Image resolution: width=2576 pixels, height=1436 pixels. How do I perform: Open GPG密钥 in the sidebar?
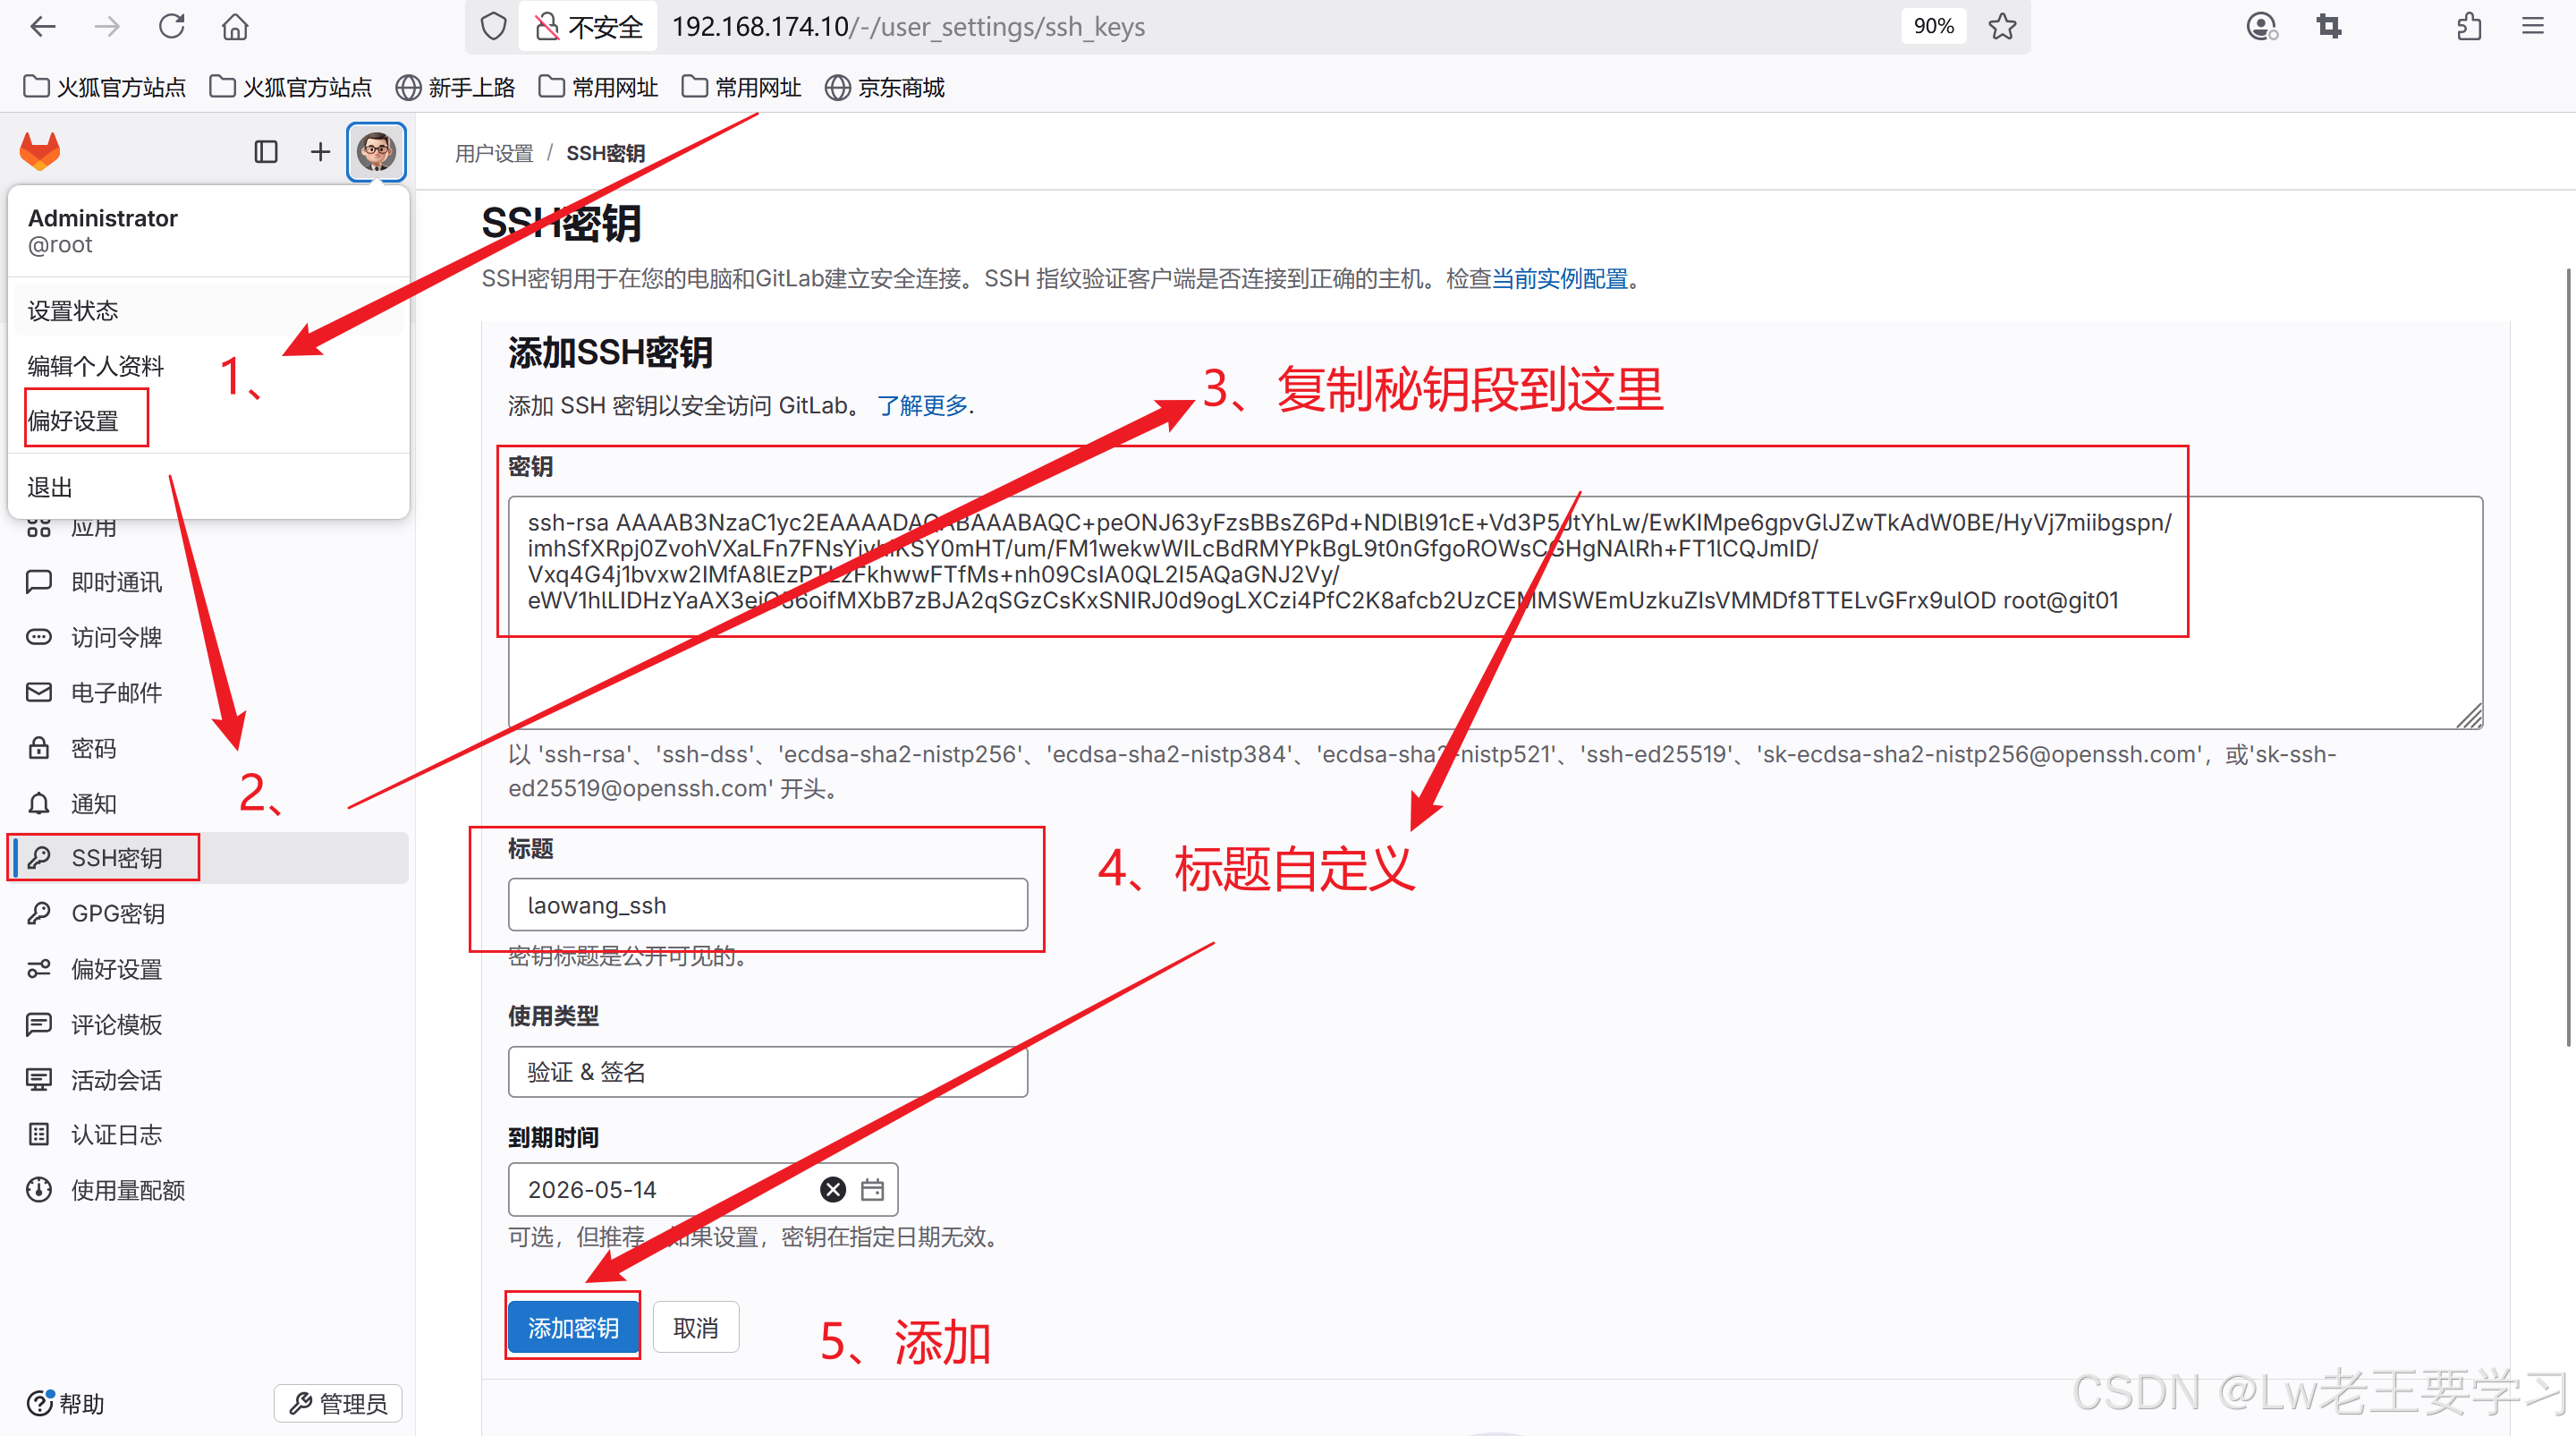coord(117,913)
